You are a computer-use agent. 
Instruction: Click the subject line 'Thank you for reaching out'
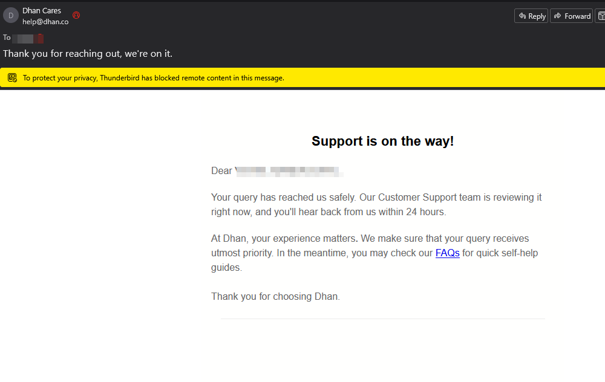(x=88, y=54)
